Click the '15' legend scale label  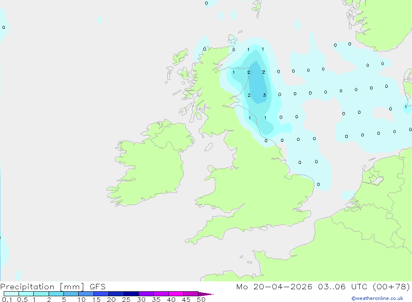[96, 300]
